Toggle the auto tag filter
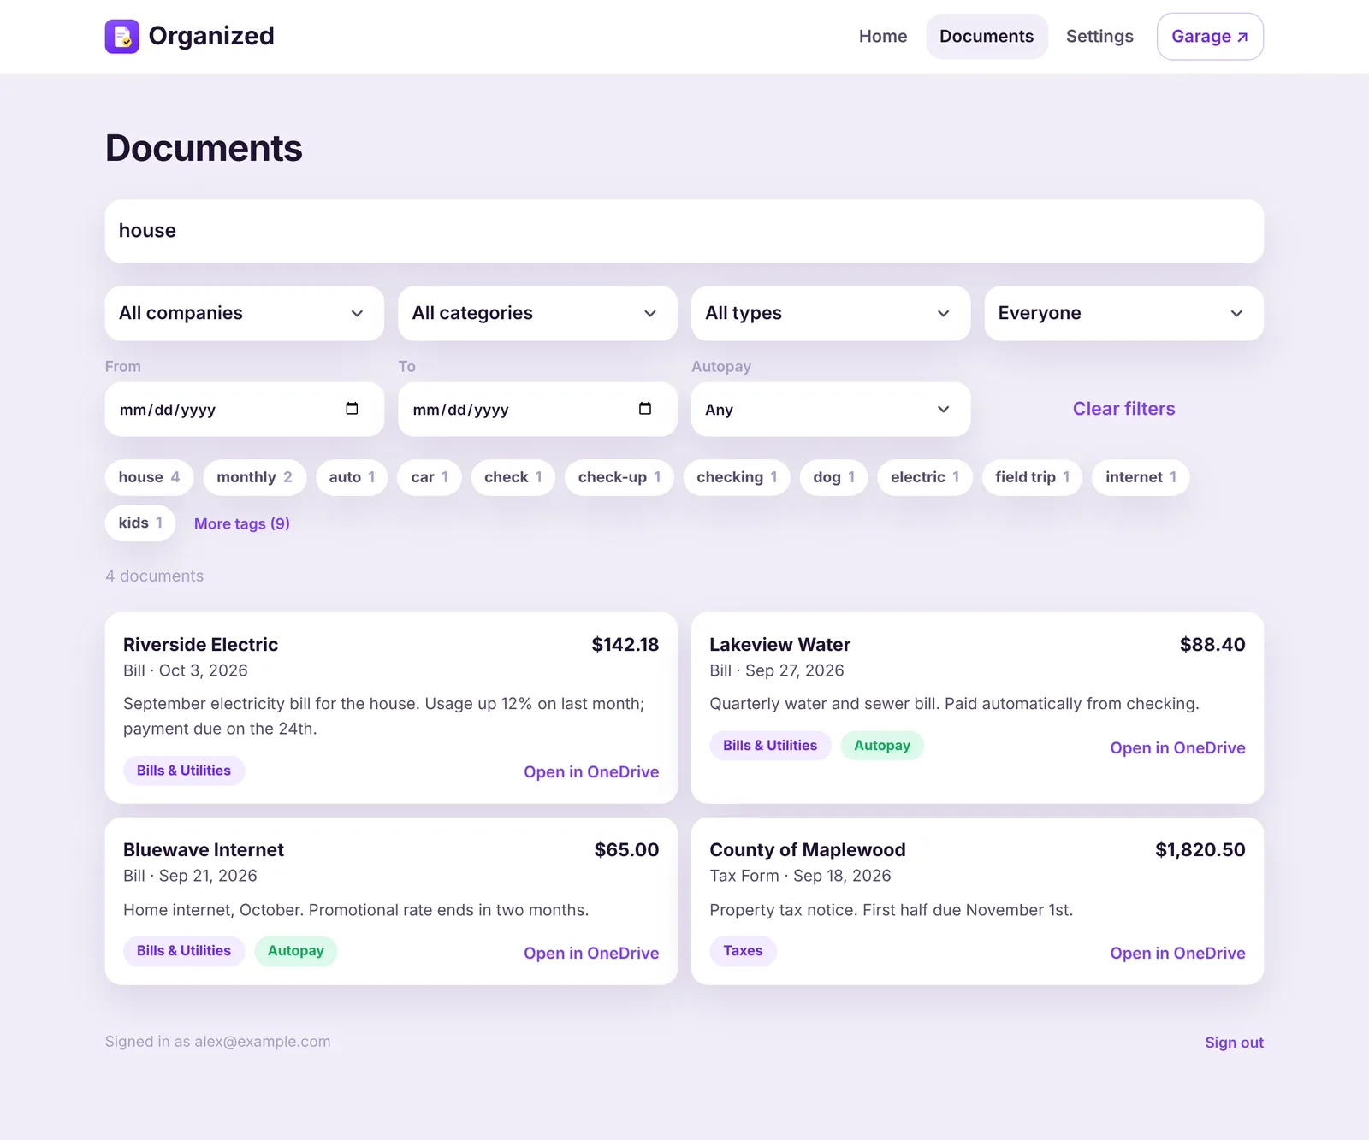The height and width of the screenshot is (1140, 1369). [352, 477]
